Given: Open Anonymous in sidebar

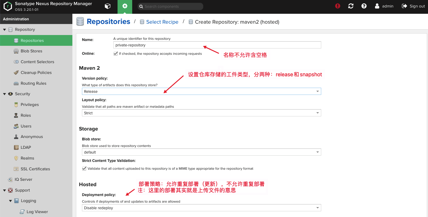Looking at the screenshot, I should (x=32, y=137).
